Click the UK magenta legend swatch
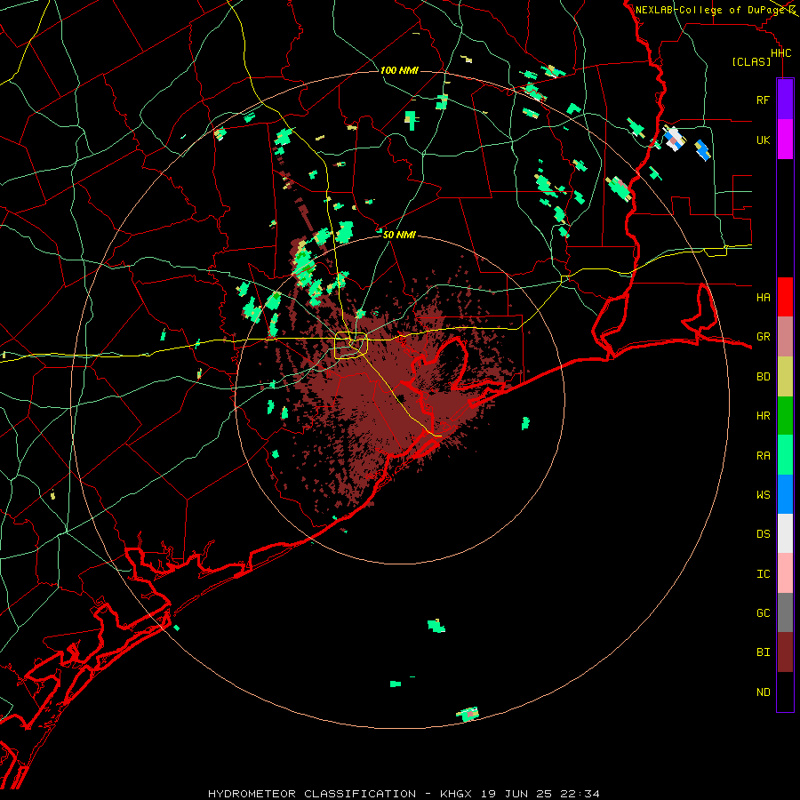The height and width of the screenshot is (800, 800). click(x=785, y=140)
